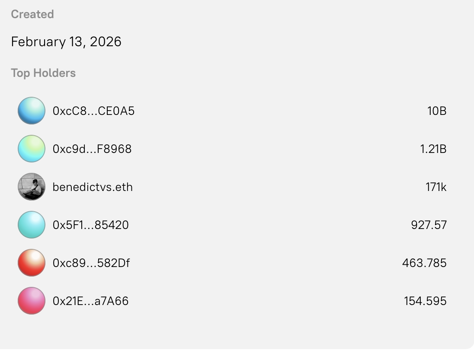This screenshot has width=474, height=356.
Task: Select the 1.21B balance value
Action: click(433, 149)
